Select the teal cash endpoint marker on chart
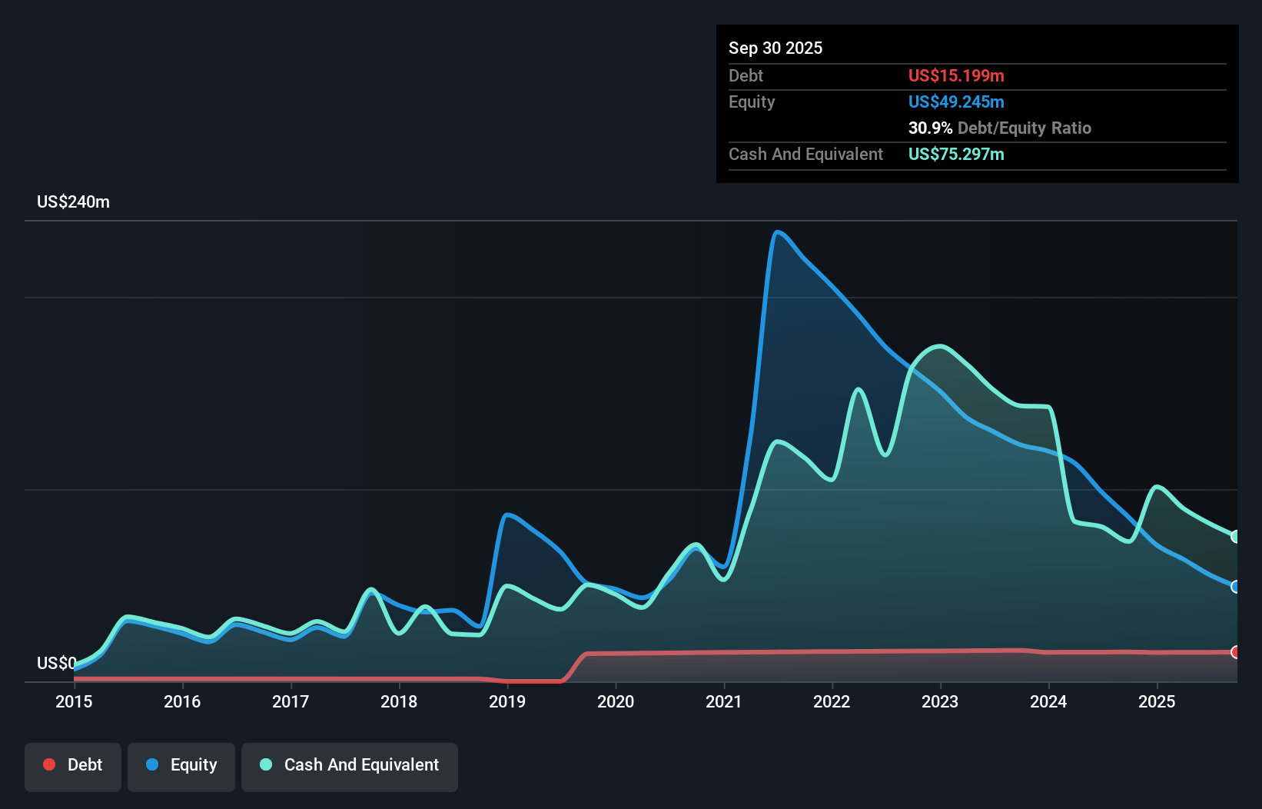This screenshot has height=809, width=1262. (x=1235, y=536)
